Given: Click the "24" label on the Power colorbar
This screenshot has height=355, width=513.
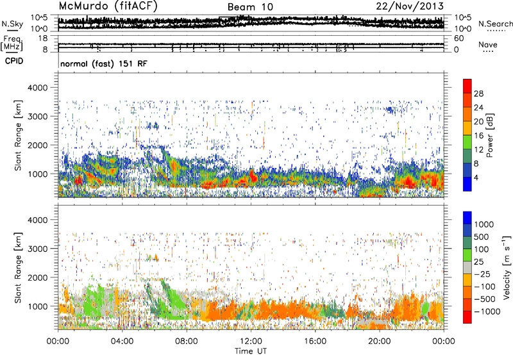Looking at the screenshot, I should click(478, 108).
